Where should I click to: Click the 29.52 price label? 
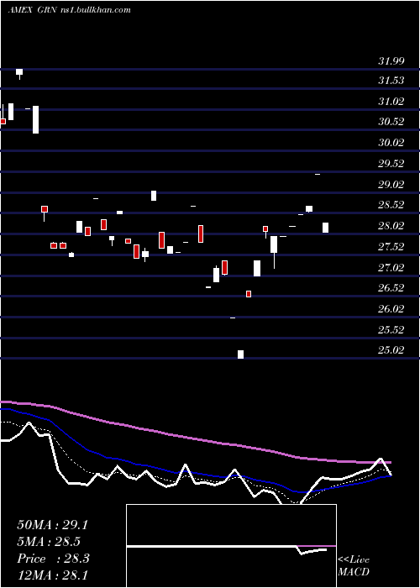(391, 164)
